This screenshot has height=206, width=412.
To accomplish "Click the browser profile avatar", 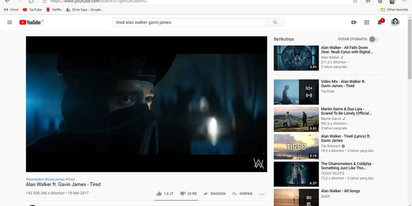I will pos(392,2).
